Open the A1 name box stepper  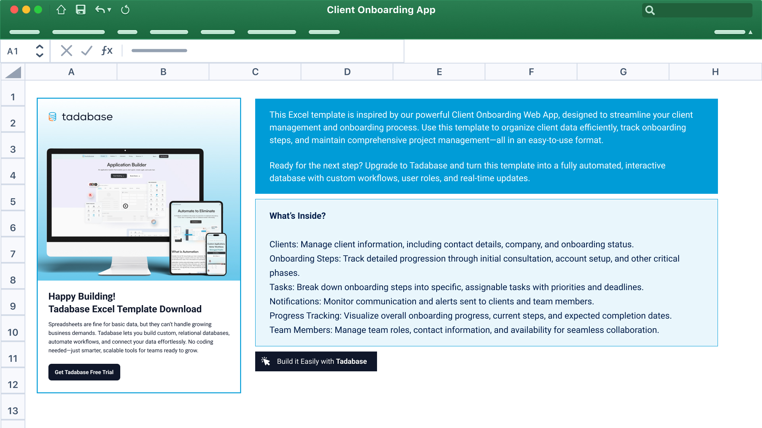39,51
